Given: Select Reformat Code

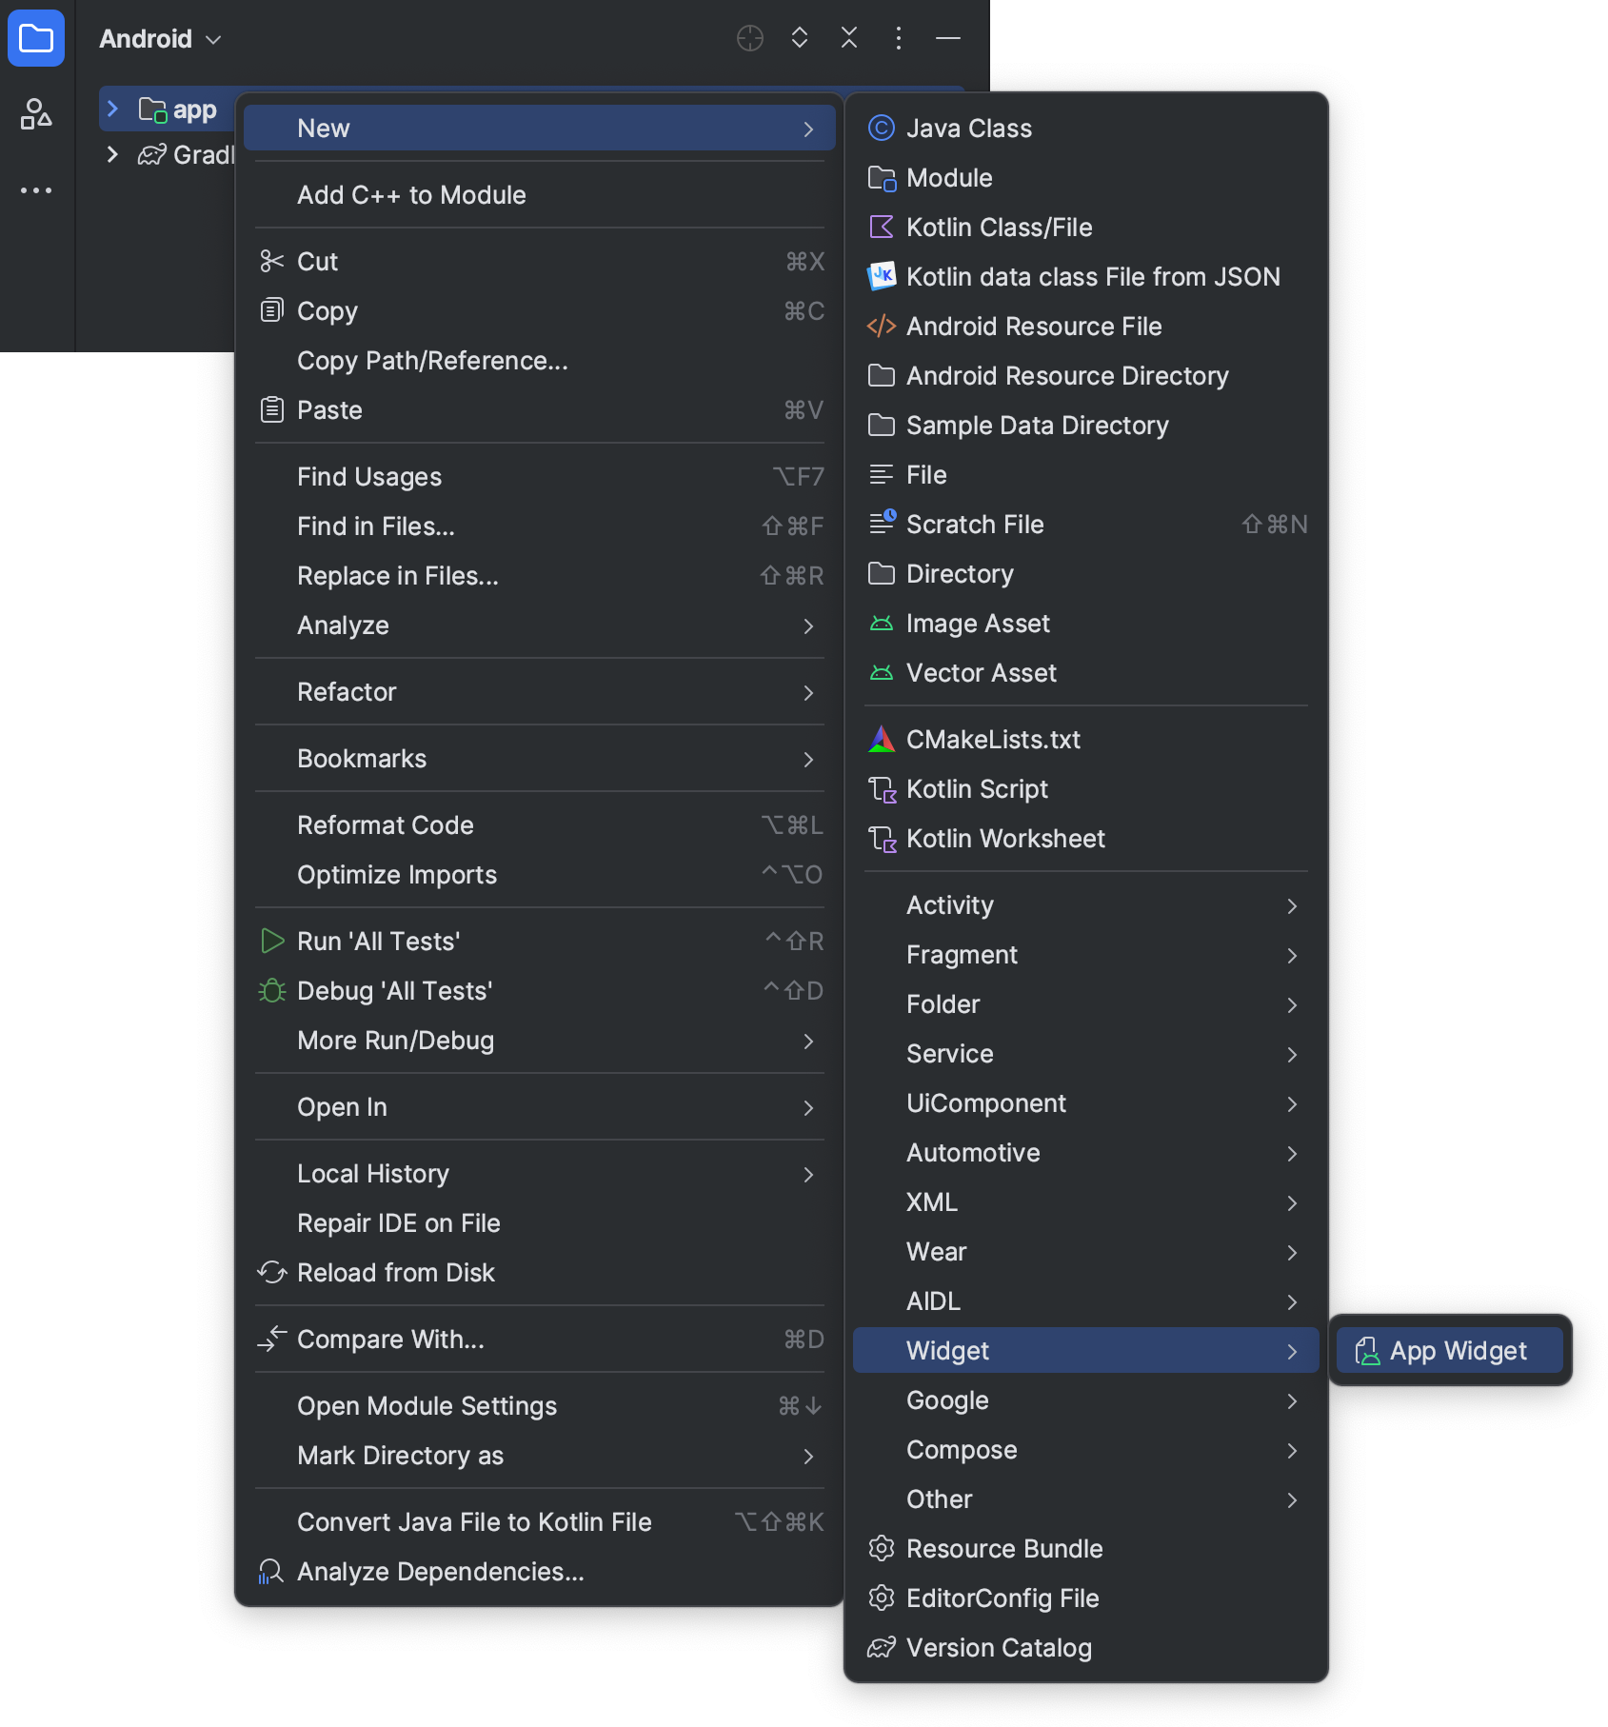Looking at the screenshot, I should (539, 824).
